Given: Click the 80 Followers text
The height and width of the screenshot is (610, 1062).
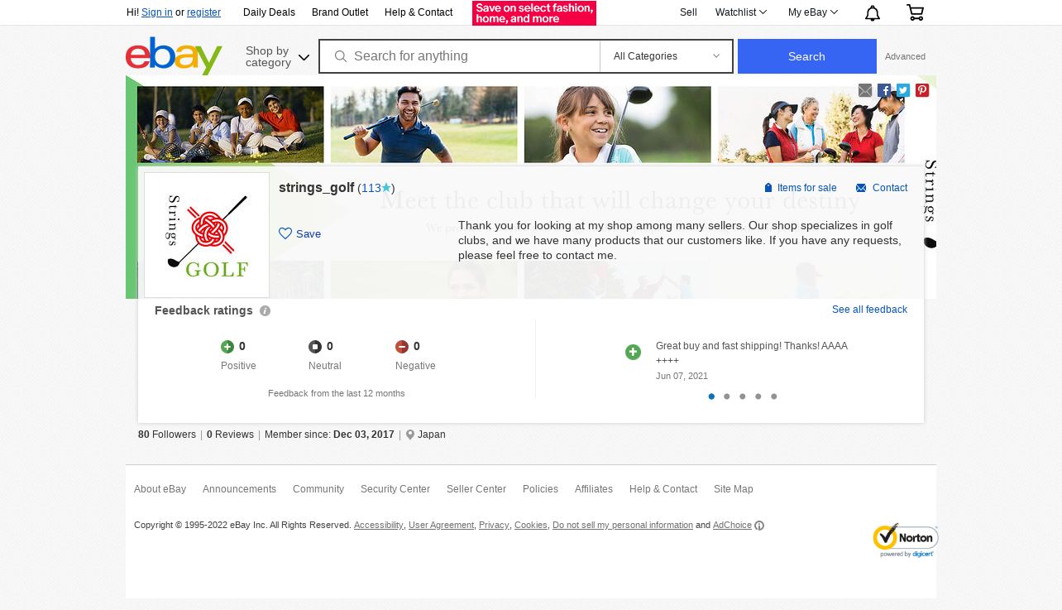Looking at the screenshot, I should point(167,435).
